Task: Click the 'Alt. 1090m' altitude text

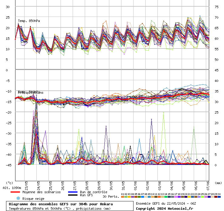Action: (12, 188)
